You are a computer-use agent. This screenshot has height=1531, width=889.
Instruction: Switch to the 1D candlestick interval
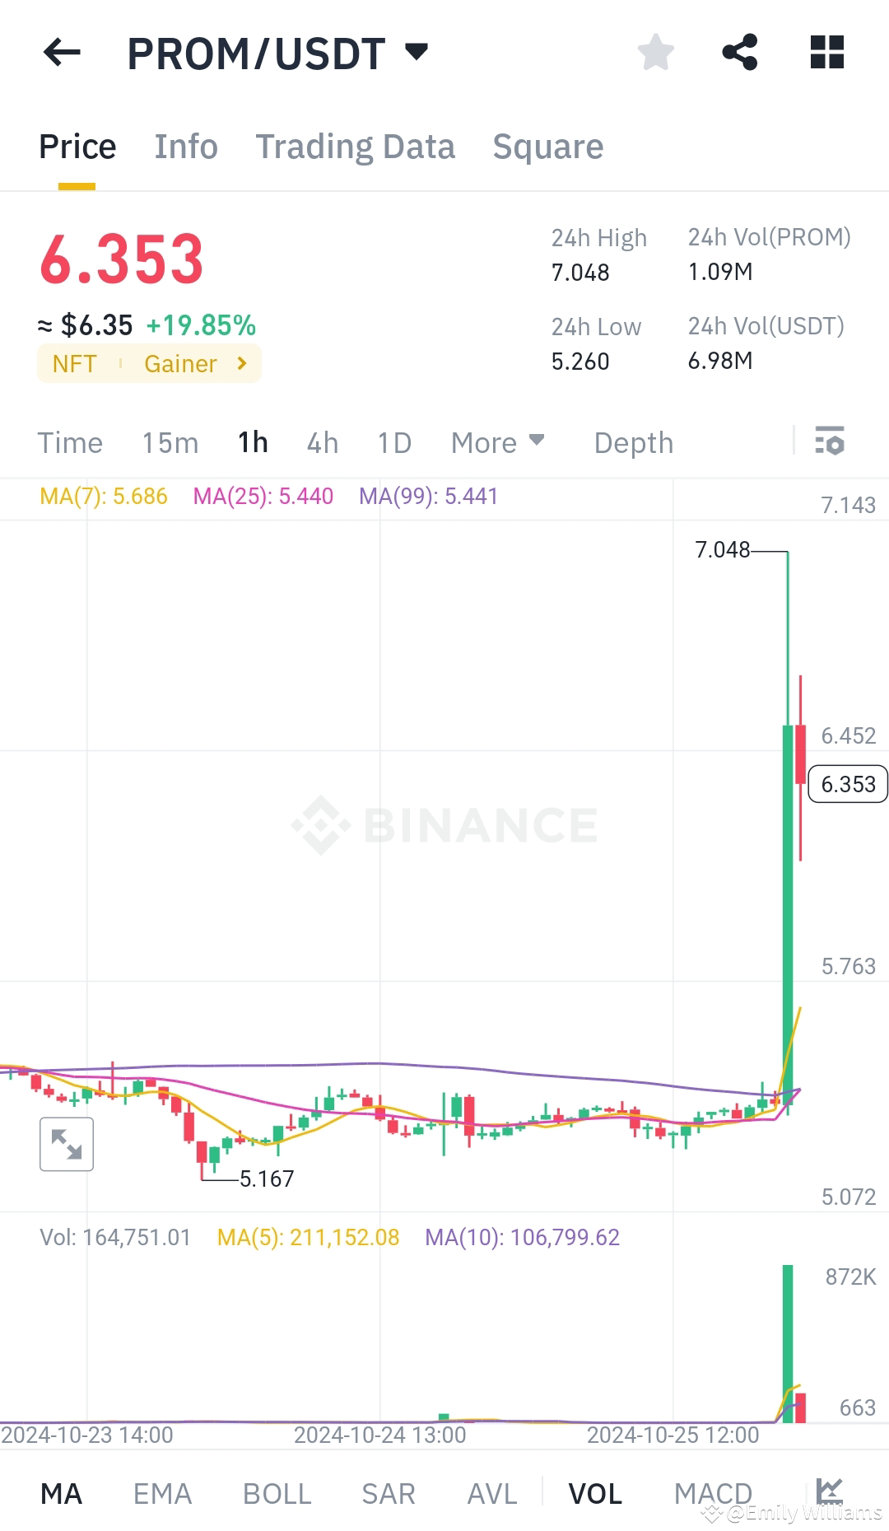393,442
